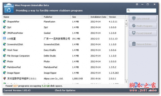Select the JMGPhotoPrinter row name
The image size is (161, 96).
[x=15, y=33]
